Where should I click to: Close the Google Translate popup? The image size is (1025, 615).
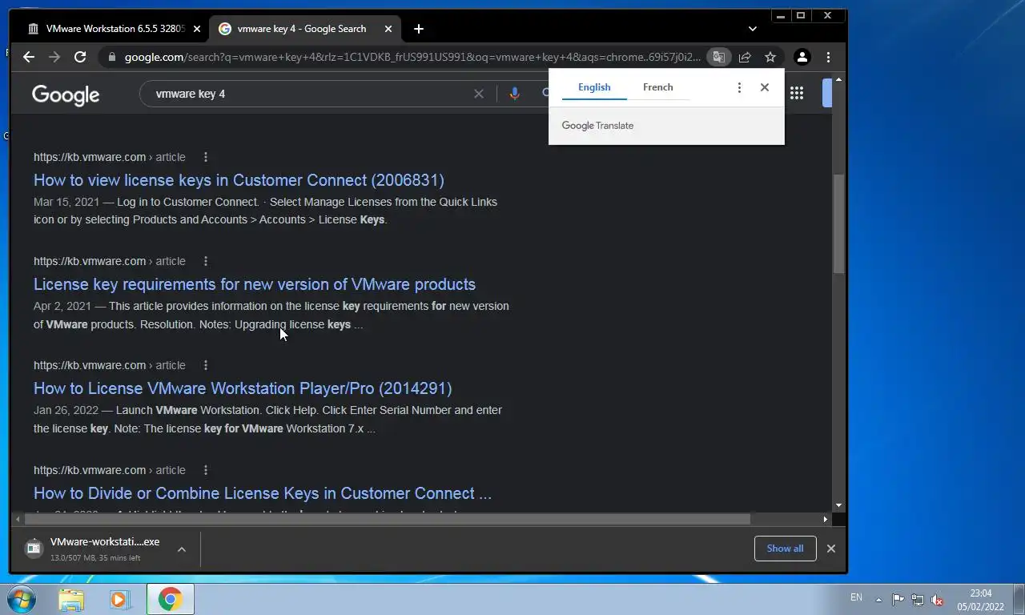pos(765,87)
